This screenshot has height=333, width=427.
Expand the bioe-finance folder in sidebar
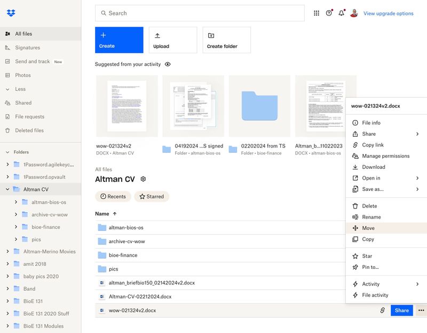pyautogui.click(x=16, y=227)
